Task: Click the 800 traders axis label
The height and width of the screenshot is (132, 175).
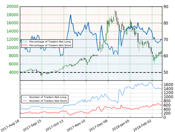Action: 167,101
